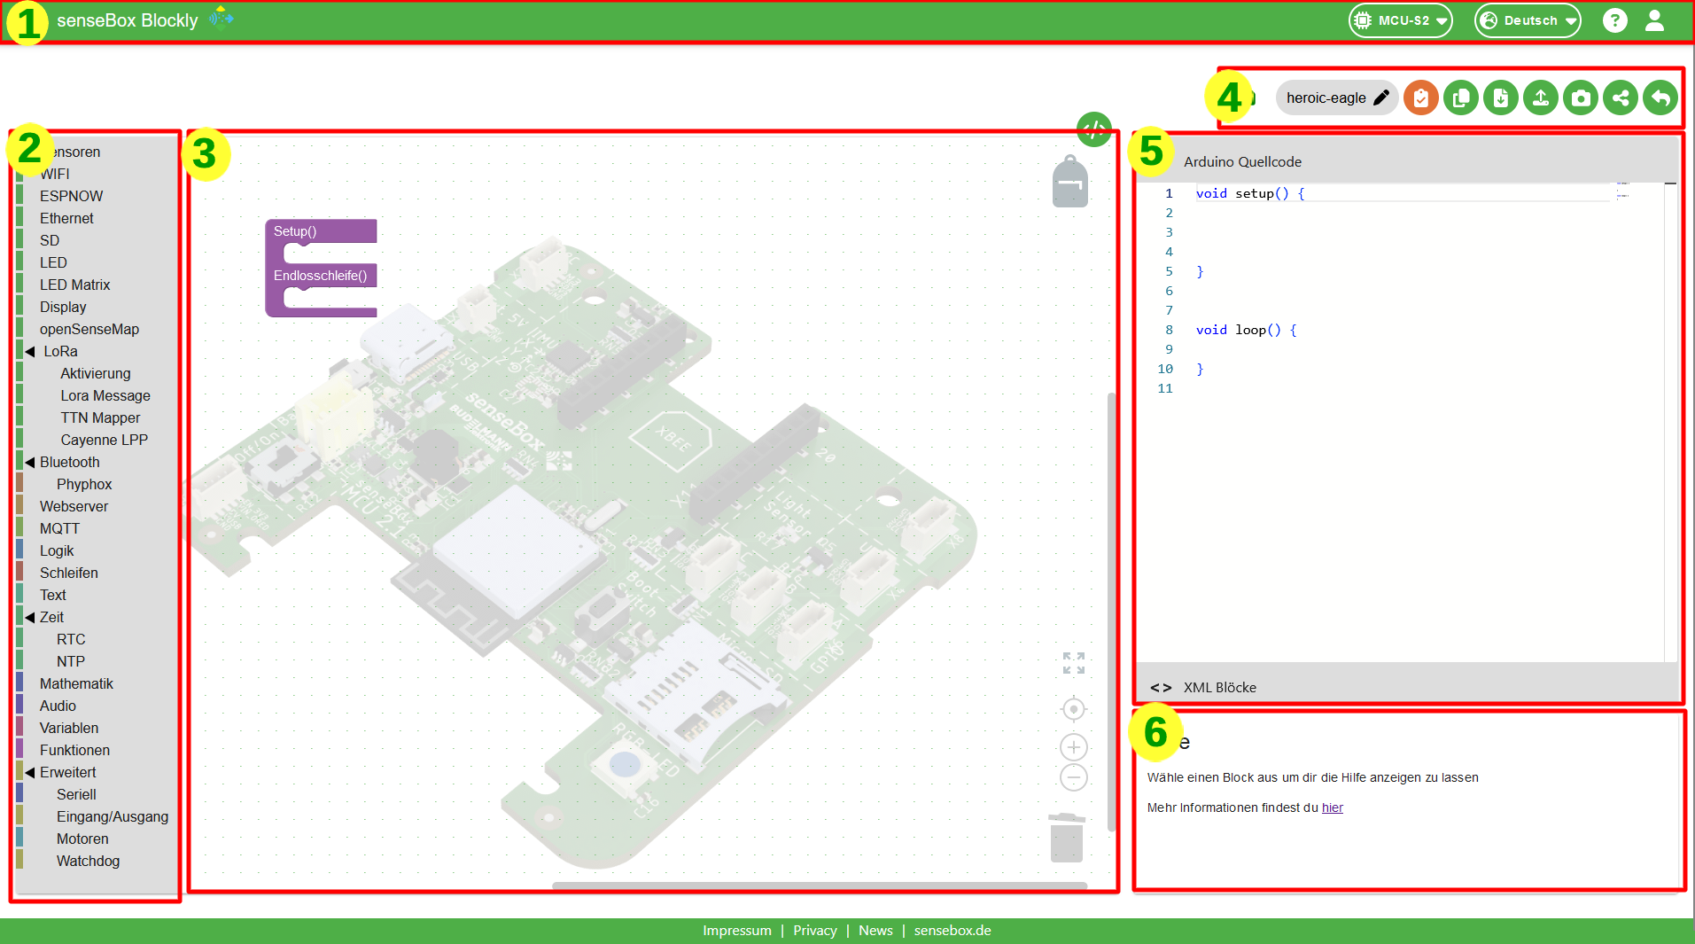The image size is (1695, 944).
Task: Click the reset workspace arrow icon
Action: pyautogui.click(x=1660, y=98)
